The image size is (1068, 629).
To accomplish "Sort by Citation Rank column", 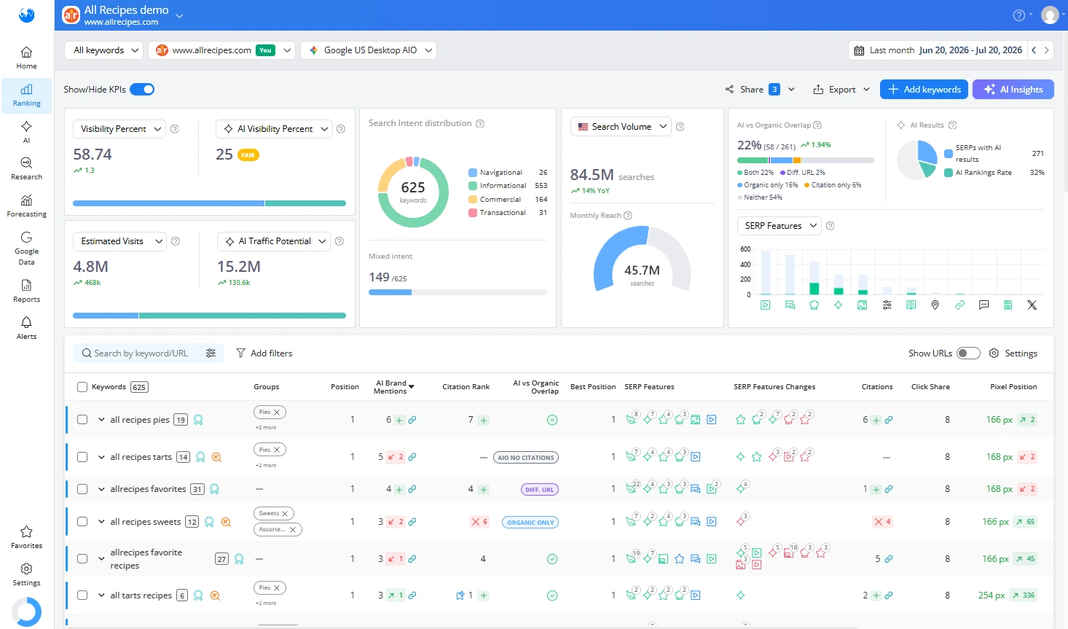I will click(x=466, y=387).
